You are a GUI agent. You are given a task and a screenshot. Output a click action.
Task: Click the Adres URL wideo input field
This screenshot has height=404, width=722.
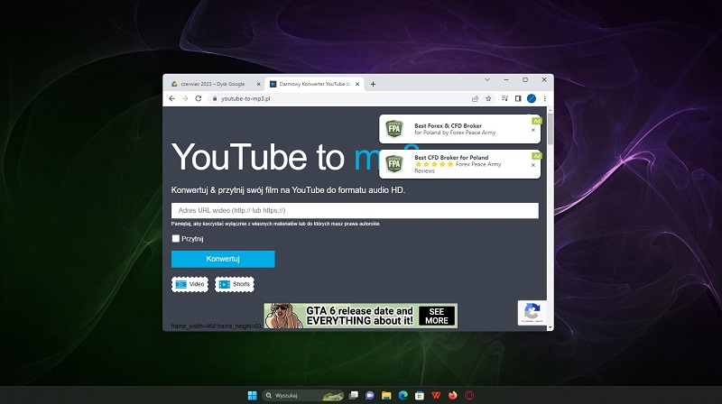point(355,210)
